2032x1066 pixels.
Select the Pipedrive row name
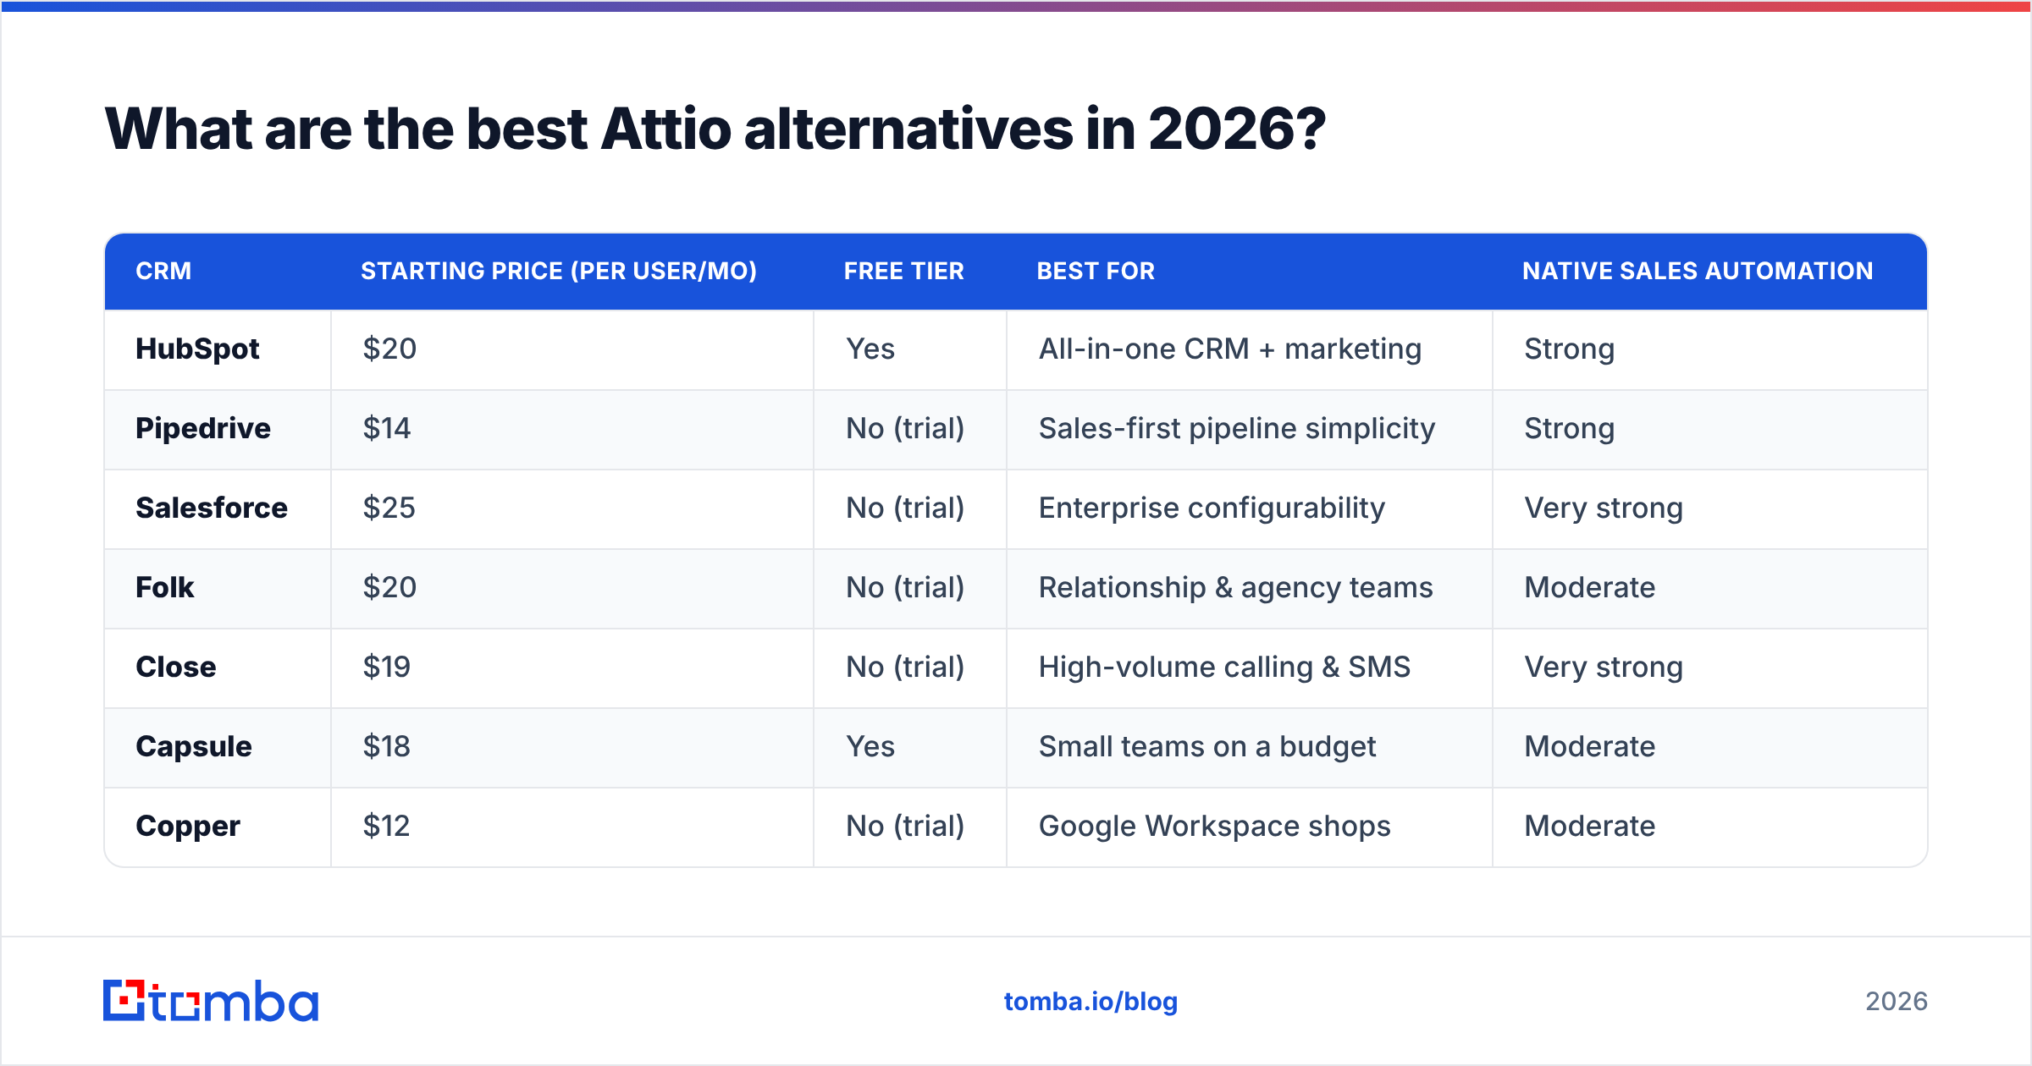(x=203, y=428)
